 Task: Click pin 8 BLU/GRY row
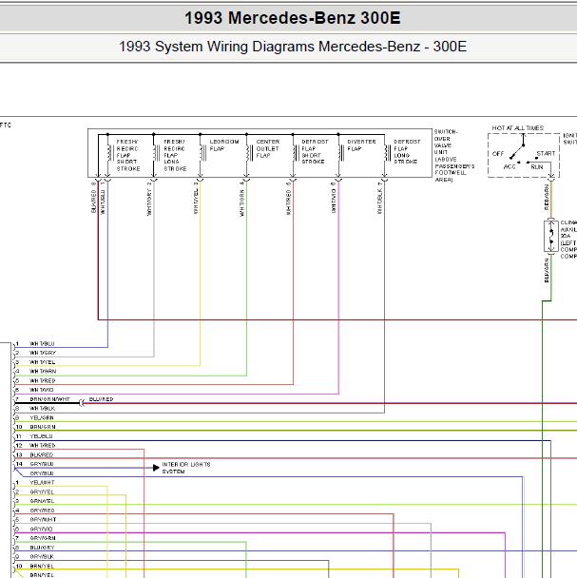(x=34, y=548)
